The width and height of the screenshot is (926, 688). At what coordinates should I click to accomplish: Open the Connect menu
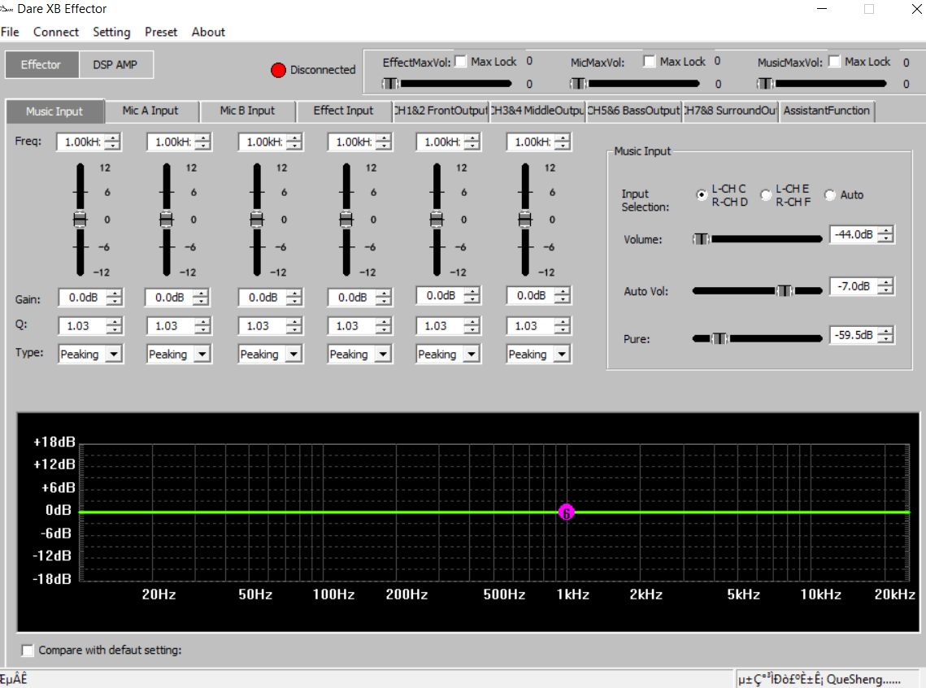click(55, 32)
